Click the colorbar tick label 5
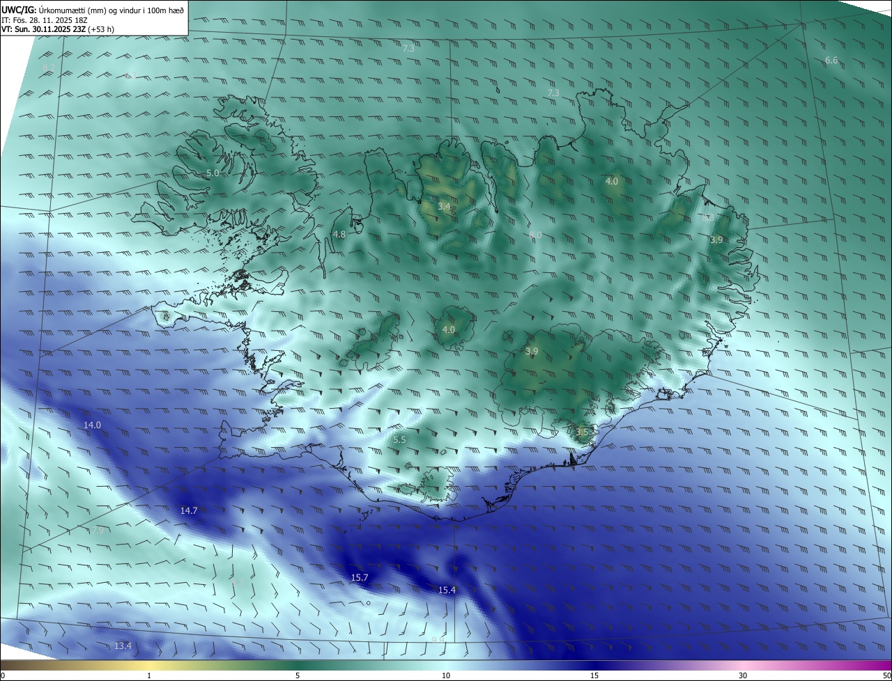Image resolution: width=892 pixels, height=681 pixels. click(x=298, y=676)
